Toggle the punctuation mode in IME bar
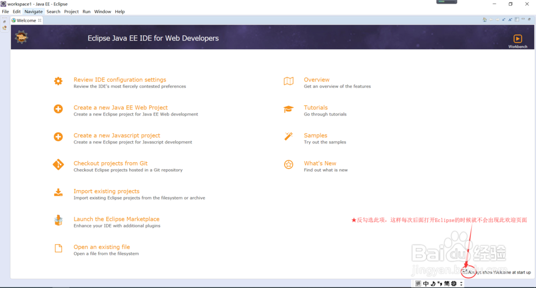Image resolution: width=536 pixels, height=288 pixels. coord(440,284)
